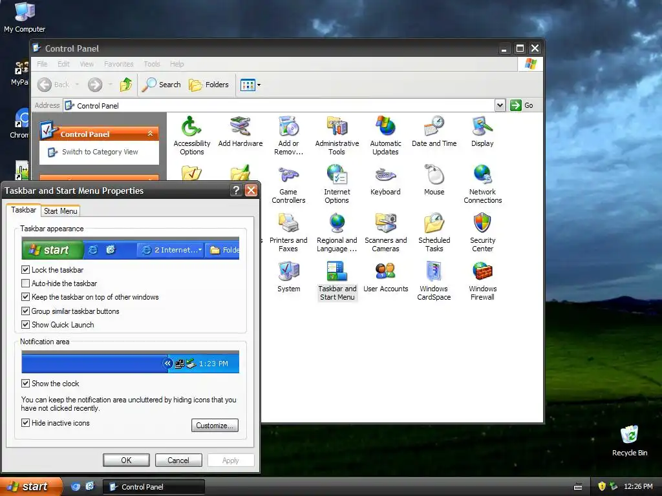Open Keyboard settings icon

coord(385,180)
